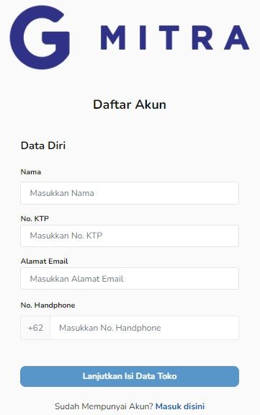Click the Alamat Email field label

click(45, 262)
